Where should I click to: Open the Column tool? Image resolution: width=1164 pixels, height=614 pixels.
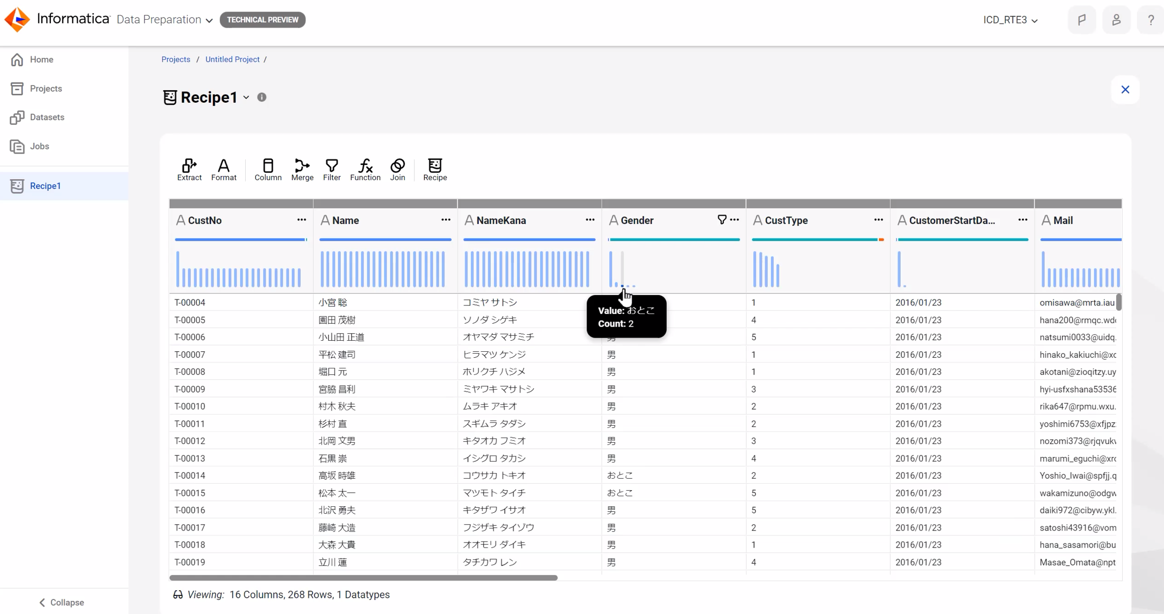pyautogui.click(x=268, y=170)
